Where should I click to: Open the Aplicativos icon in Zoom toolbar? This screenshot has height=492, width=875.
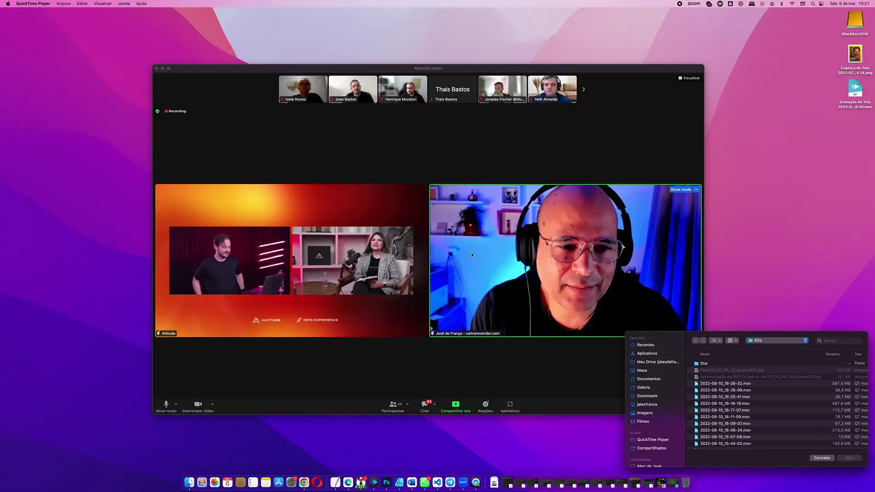click(x=510, y=404)
